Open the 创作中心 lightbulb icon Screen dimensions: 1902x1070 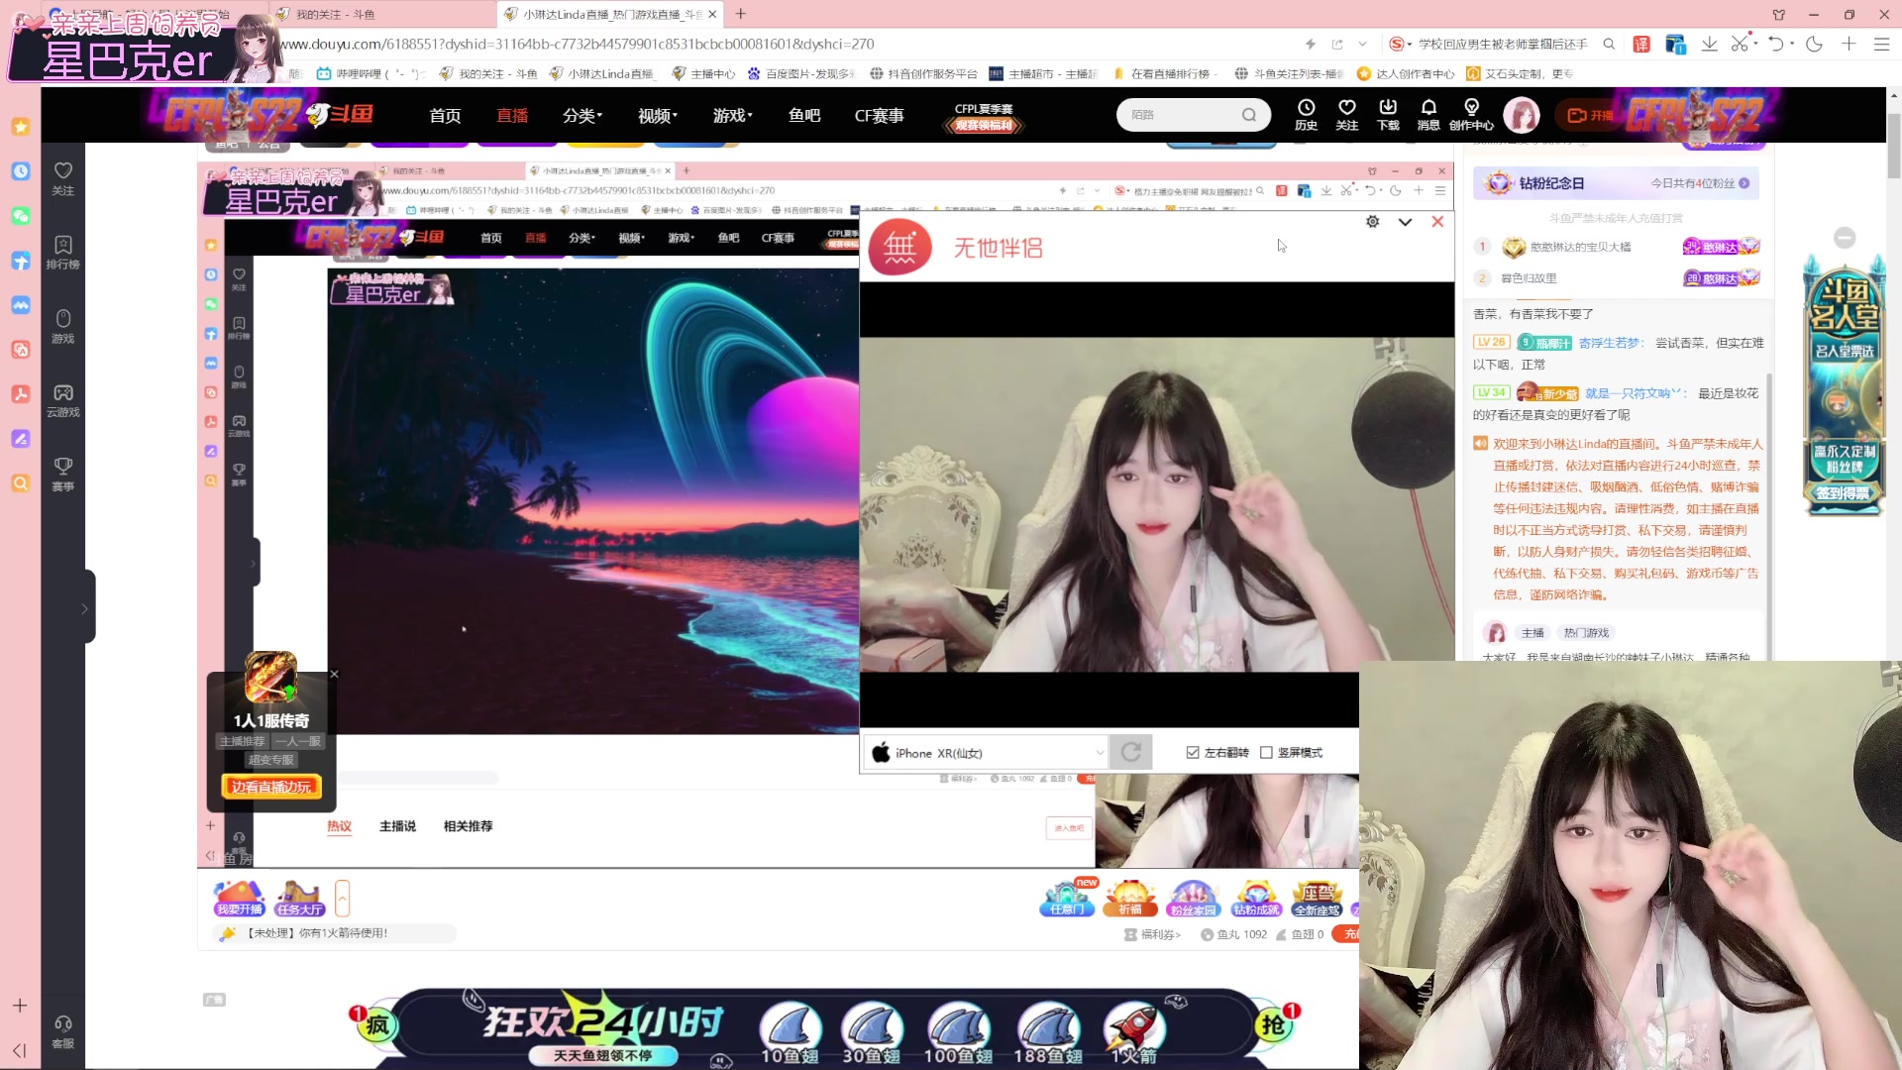click(1471, 115)
